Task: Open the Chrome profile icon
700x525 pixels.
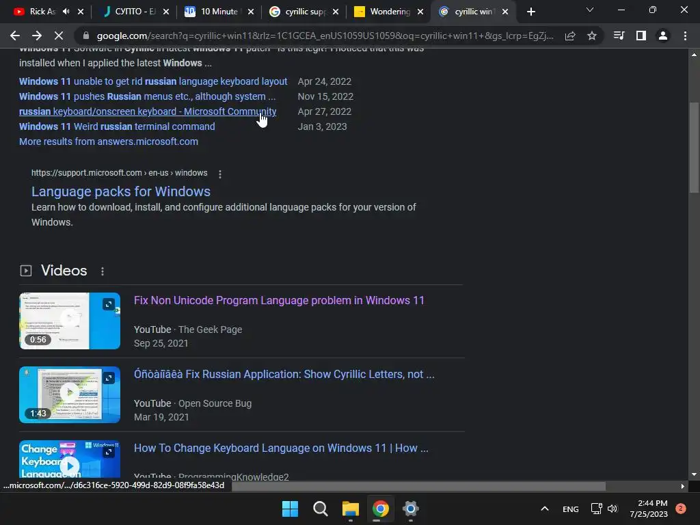Action: tap(663, 36)
